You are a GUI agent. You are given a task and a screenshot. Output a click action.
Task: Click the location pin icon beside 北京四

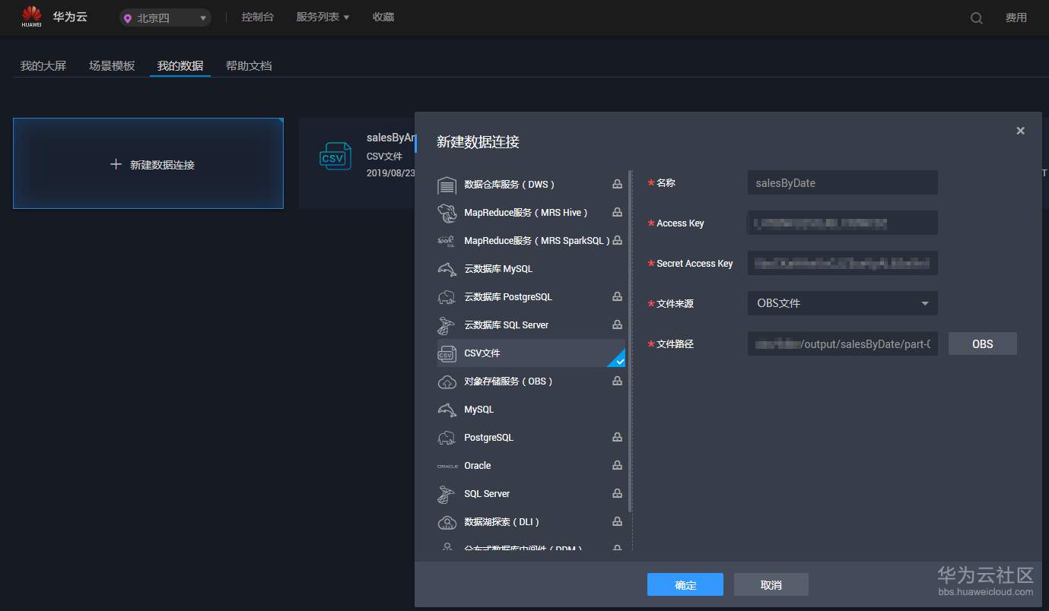[x=127, y=18]
